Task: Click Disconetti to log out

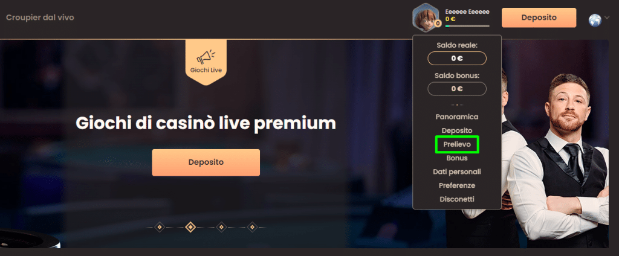Action: (x=457, y=199)
